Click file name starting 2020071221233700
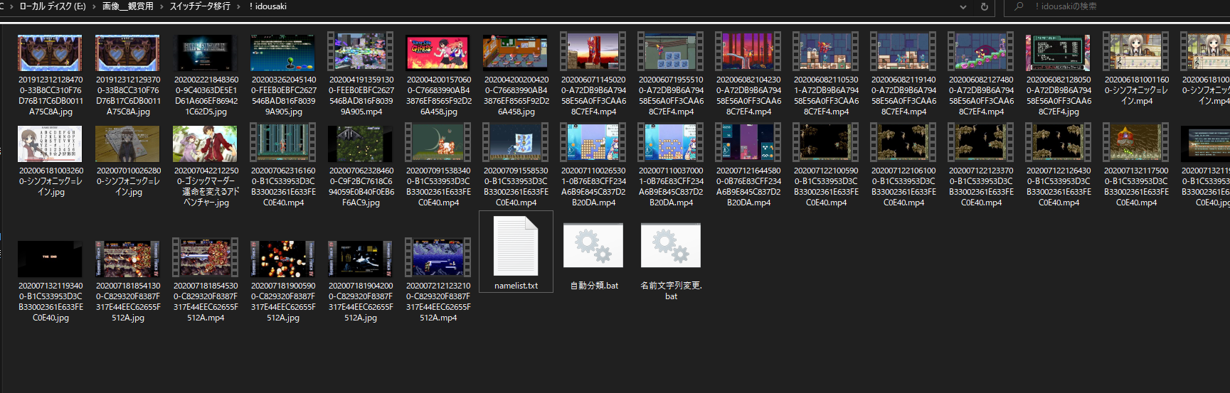Viewport: 1230px width, 393px height. (981, 187)
